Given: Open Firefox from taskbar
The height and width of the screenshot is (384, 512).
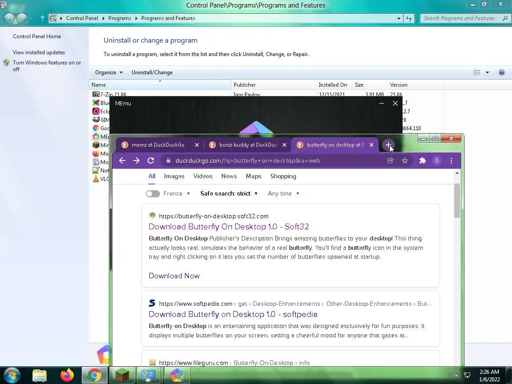Looking at the screenshot, I should click(67, 376).
